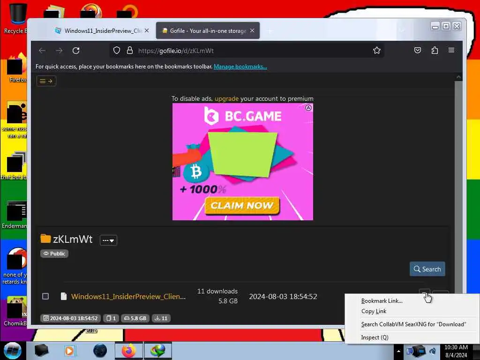Show site security padlock info
The width and height of the screenshot is (480, 360).
(x=130, y=51)
